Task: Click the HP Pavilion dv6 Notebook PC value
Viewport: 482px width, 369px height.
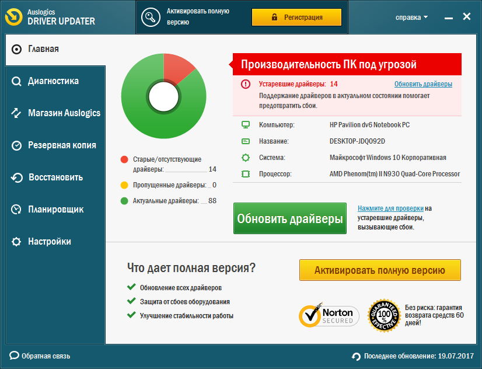Action: coord(369,125)
